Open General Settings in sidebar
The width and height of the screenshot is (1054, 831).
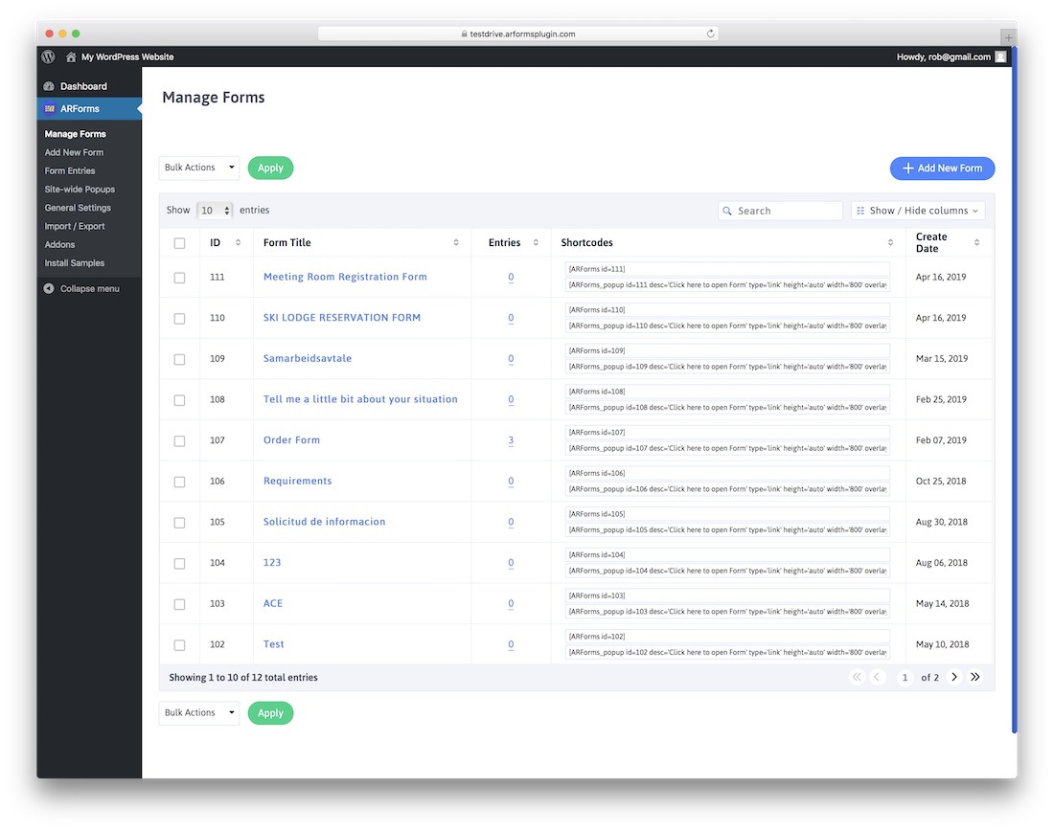coord(78,208)
